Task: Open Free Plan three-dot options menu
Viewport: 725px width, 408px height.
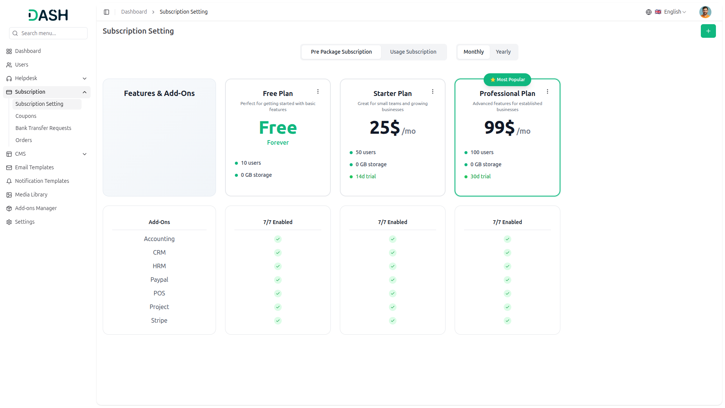Action: coord(318,91)
